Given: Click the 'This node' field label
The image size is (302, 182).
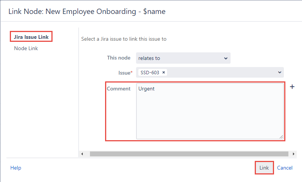Looking at the screenshot, I should [119, 58].
